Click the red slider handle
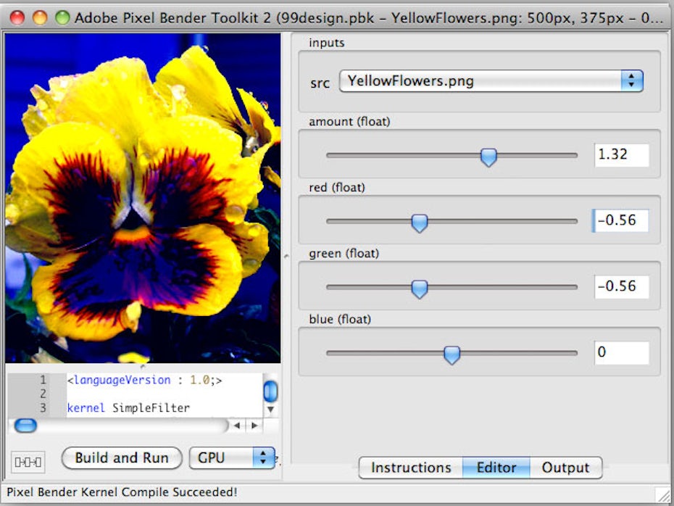This screenshot has height=506, width=674. click(420, 222)
